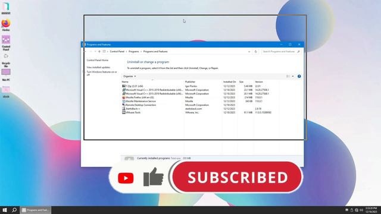Open the help question mark icon
Screen dimensions: 381x214
click(299, 77)
